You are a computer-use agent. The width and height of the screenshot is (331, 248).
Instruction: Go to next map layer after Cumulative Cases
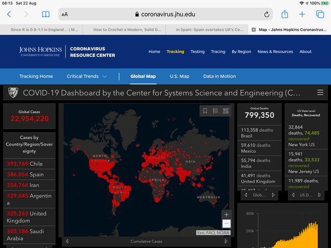(x=226, y=241)
